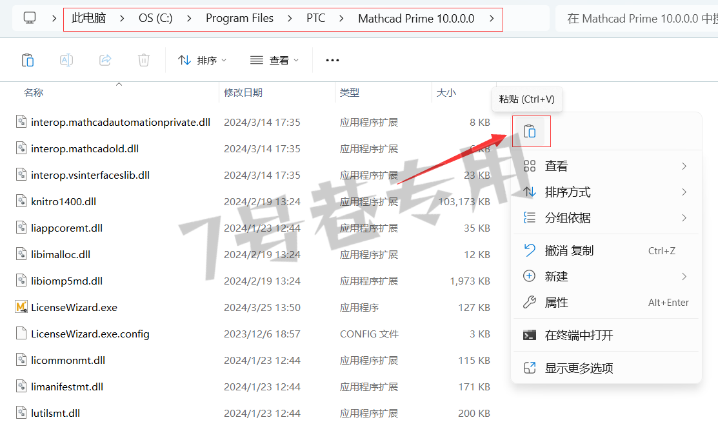This screenshot has width=718, height=422.
Task: Click the libiomp5md.dll file icon
Action: pyautogui.click(x=21, y=281)
